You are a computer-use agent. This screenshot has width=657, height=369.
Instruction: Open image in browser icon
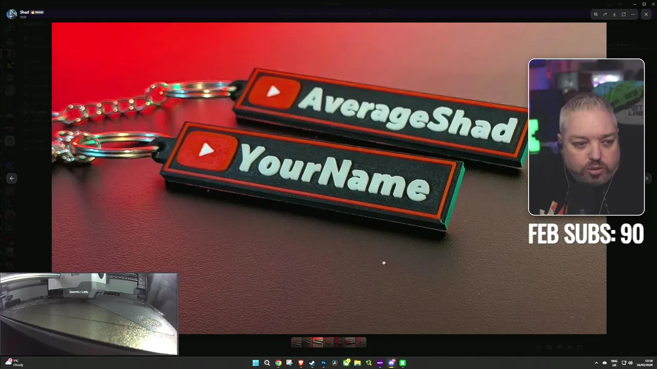point(624,14)
